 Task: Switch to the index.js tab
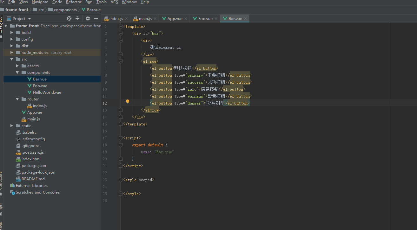(116, 19)
